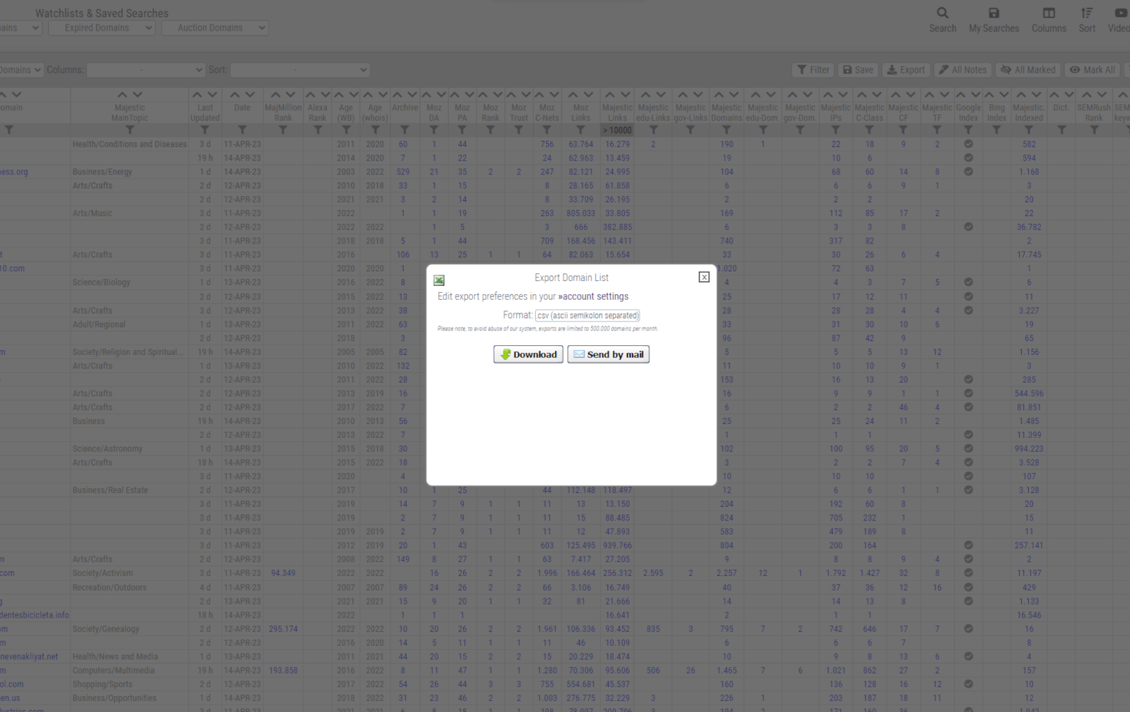Click the Sort icon next to Columns

point(1086,18)
